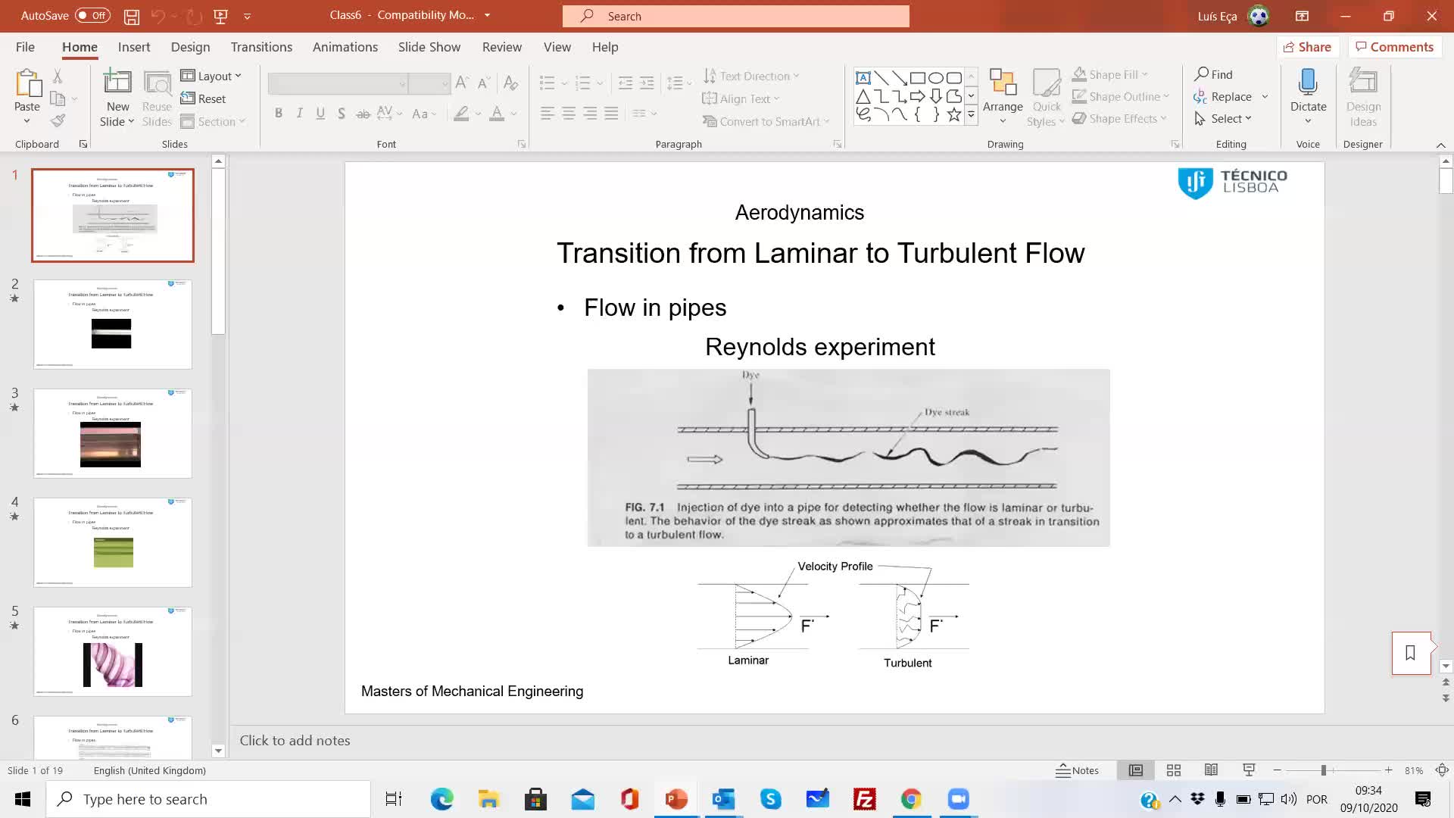Click the zoom slider handle
This screenshot has width=1454, height=818.
1323,770
